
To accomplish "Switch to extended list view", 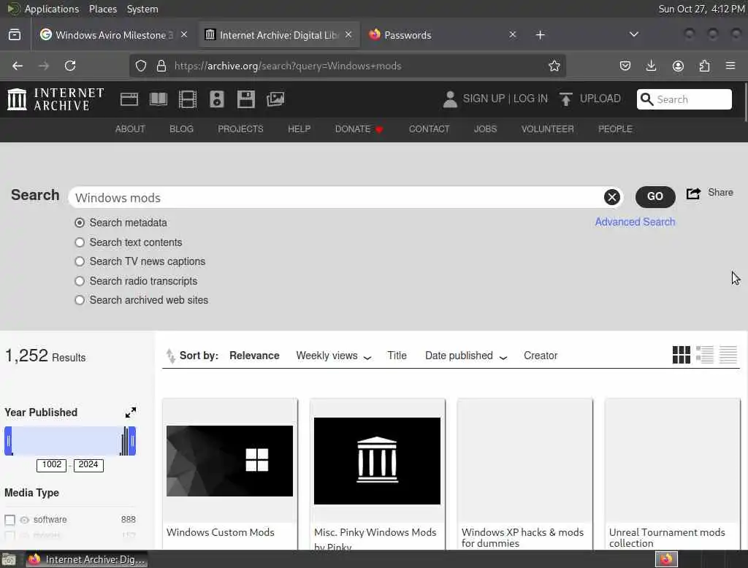I will click(705, 355).
